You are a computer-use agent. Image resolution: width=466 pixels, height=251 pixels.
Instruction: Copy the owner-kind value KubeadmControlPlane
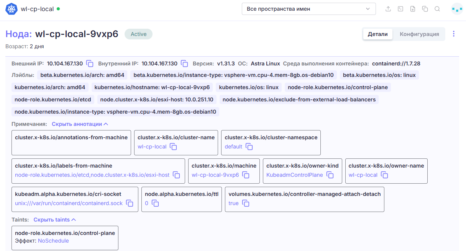point(330,175)
